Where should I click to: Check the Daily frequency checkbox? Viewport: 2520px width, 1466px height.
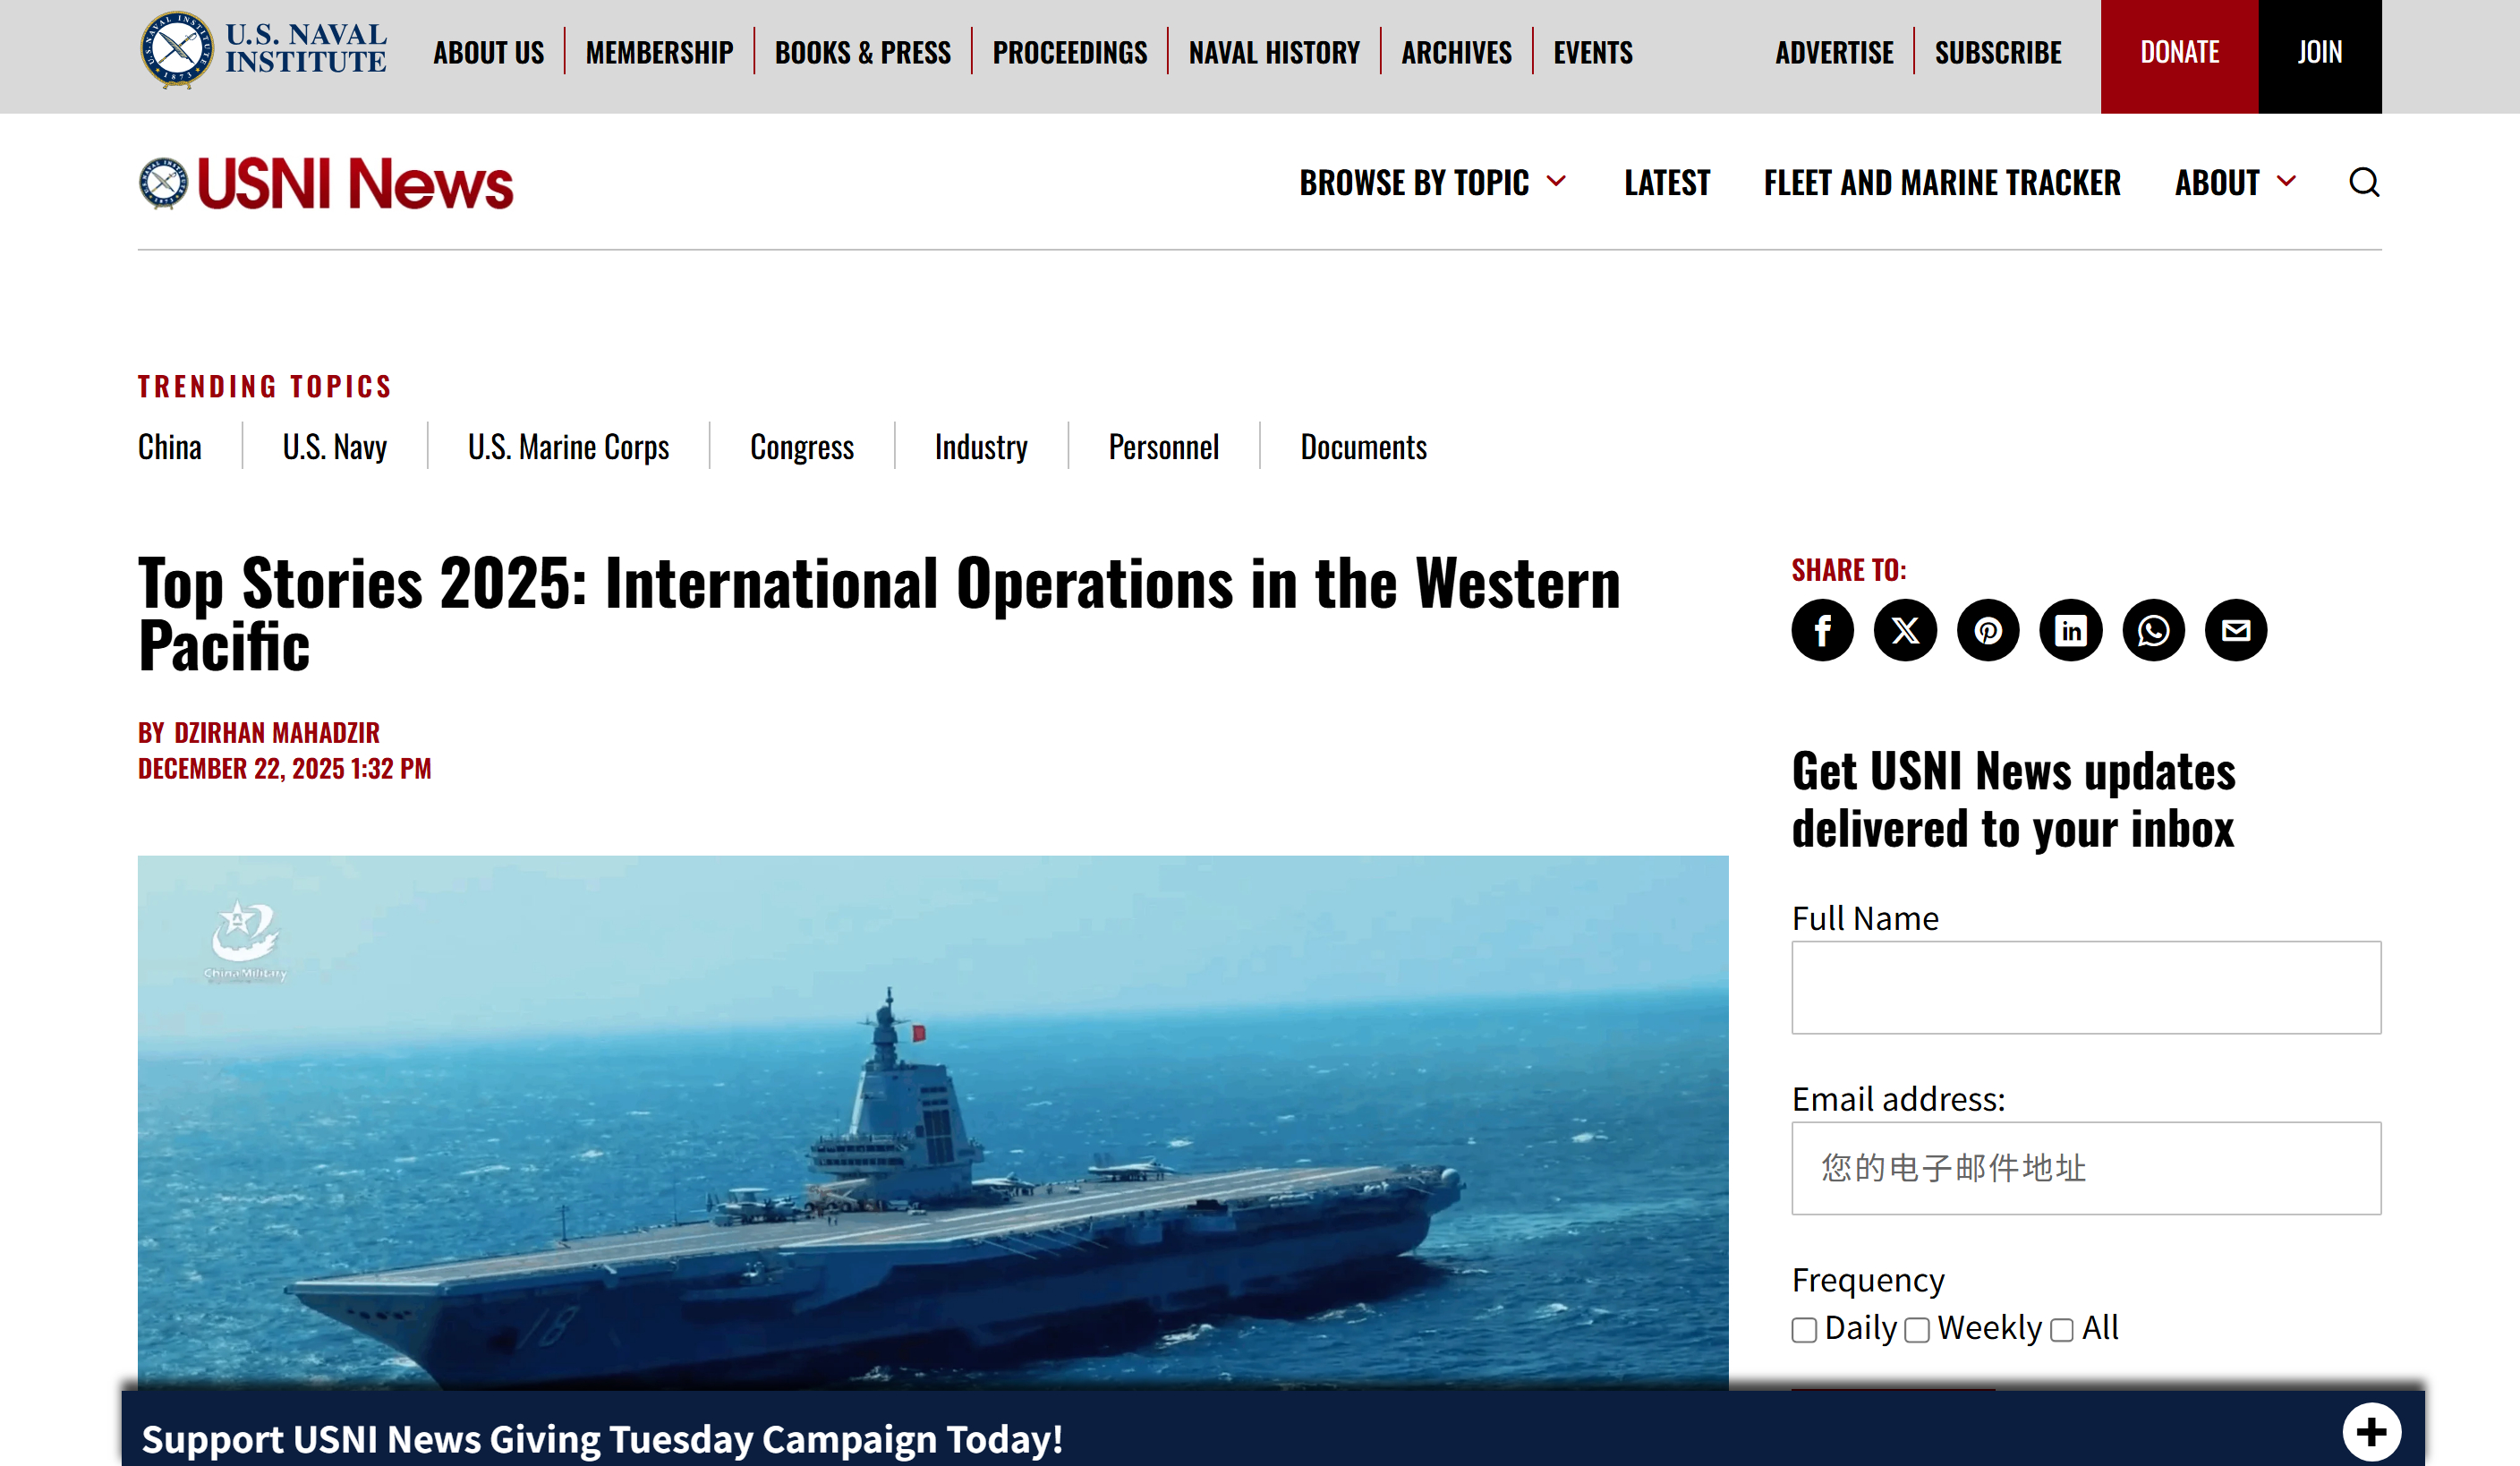1804,1330
